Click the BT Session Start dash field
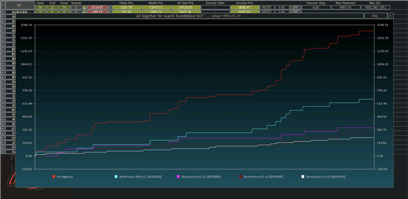408x199 pixels. tap(215, 7)
